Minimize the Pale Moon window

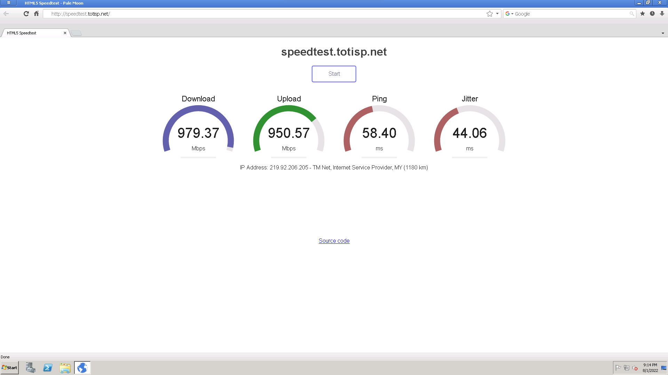click(x=639, y=3)
